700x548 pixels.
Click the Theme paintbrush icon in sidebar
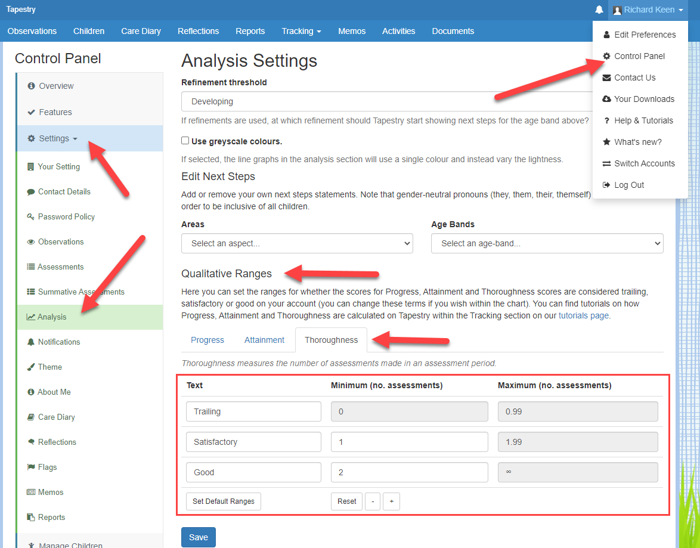[x=31, y=367]
